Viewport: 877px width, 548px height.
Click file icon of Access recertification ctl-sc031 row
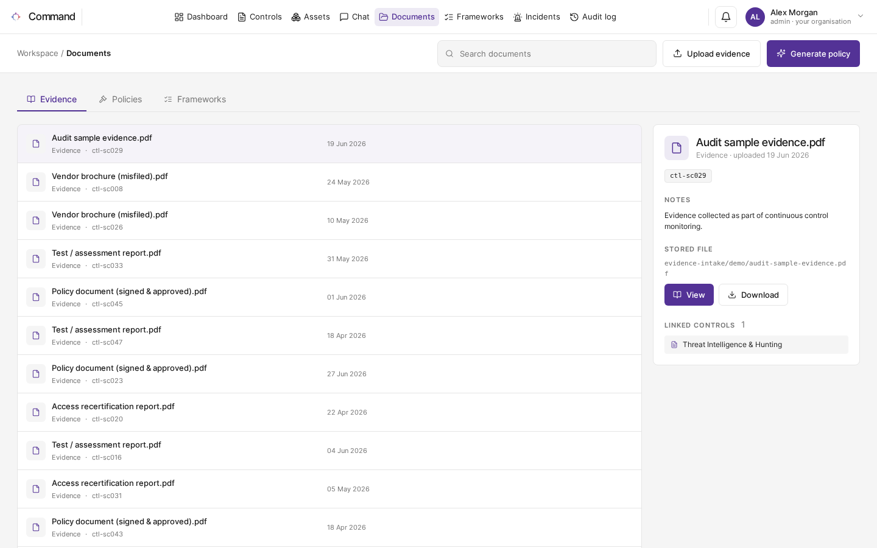coord(36,489)
